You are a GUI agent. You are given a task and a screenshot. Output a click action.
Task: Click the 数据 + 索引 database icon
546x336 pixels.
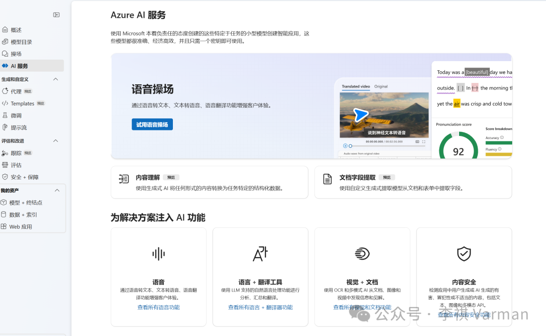point(4,214)
